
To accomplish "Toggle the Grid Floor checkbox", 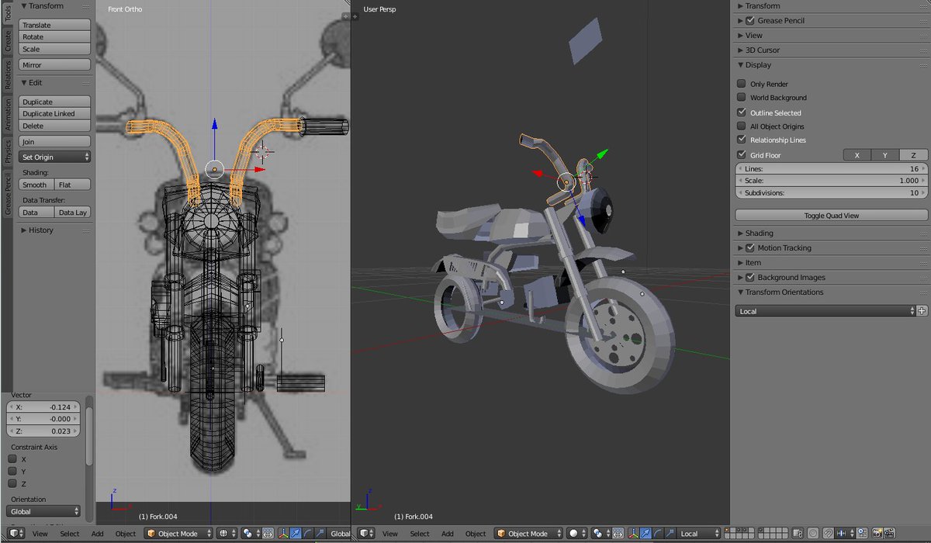I will tap(742, 155).
